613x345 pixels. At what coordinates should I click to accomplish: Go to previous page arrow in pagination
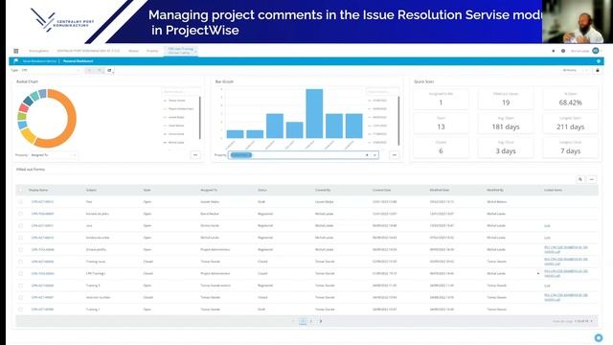pos(293,321)
